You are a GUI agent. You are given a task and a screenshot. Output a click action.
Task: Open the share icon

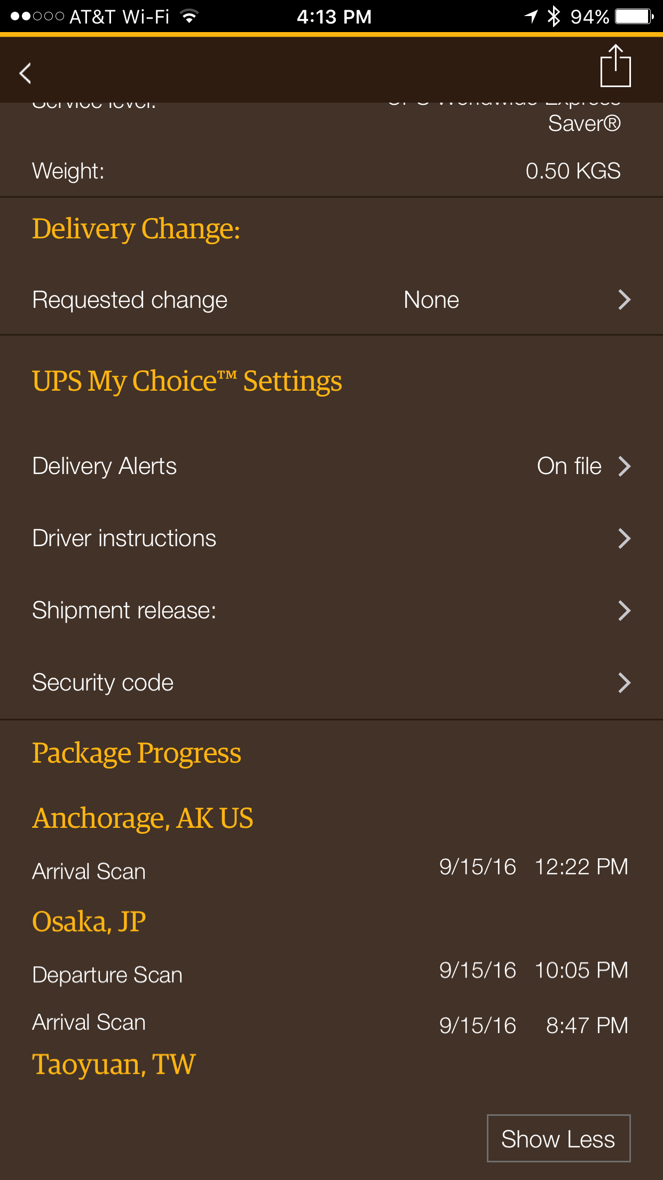coord(615,66)
